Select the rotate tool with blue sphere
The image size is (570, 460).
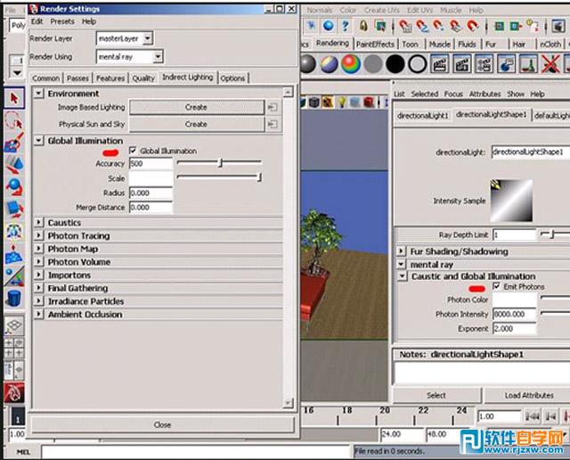tap(14, 187)
